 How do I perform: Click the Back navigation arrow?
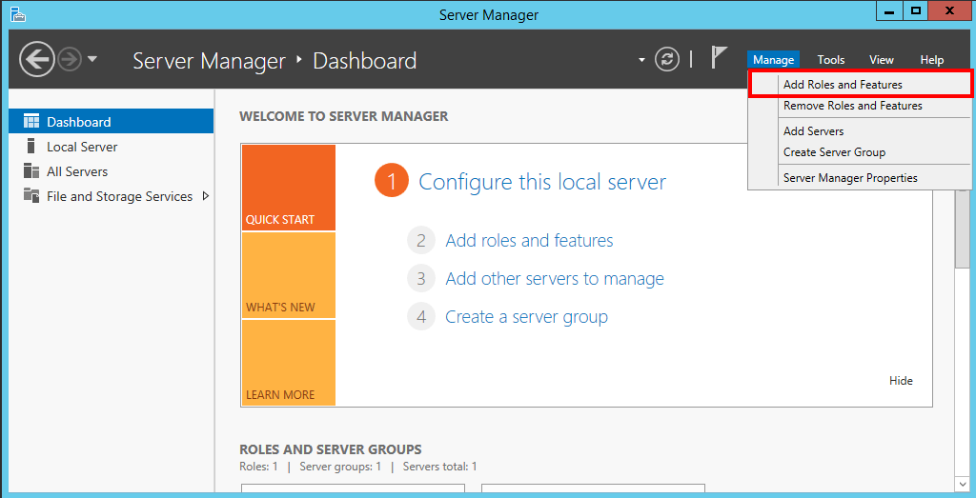(37, 60)
